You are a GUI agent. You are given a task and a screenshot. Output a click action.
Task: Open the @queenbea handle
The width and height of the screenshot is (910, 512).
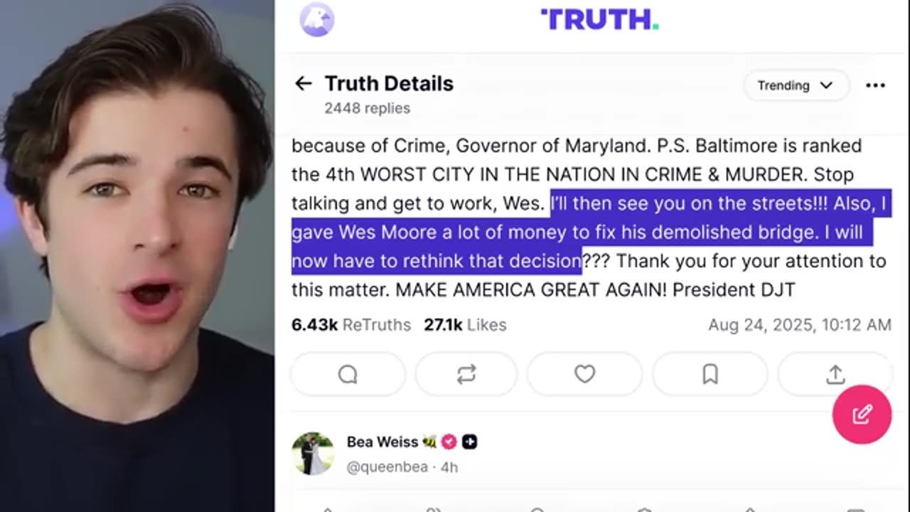point(387,467)
